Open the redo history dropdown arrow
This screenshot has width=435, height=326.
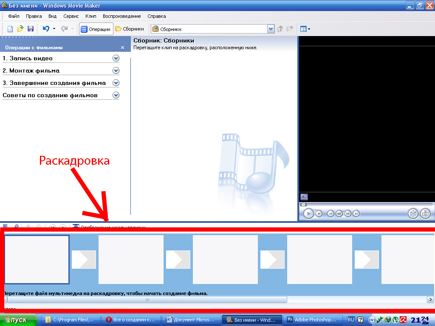[72, 28]
